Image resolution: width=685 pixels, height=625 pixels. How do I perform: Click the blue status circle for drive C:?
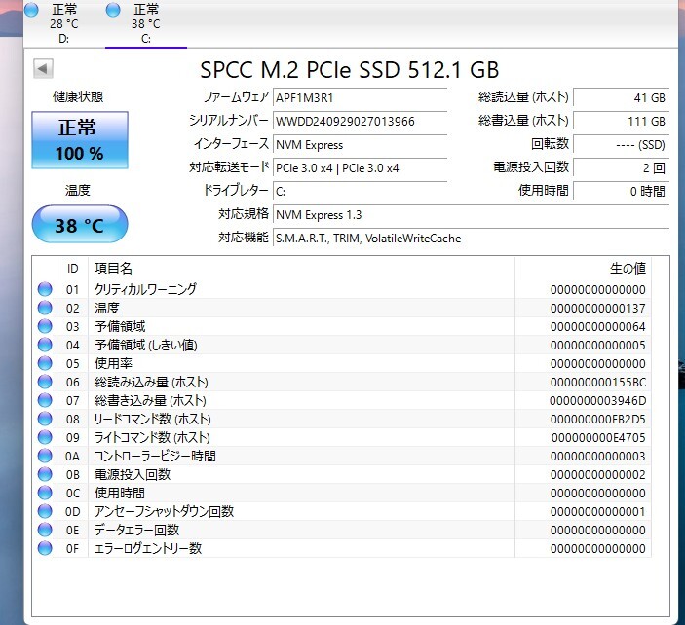coord(113,10)
